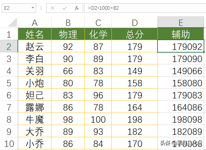The height and width of the screenshot is (150, 206).
Task: Select helper cell 182089
Action: click(181, 131)
